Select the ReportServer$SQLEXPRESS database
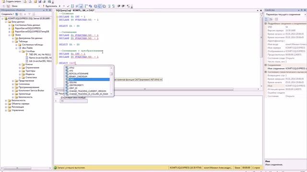 point(28,28)
